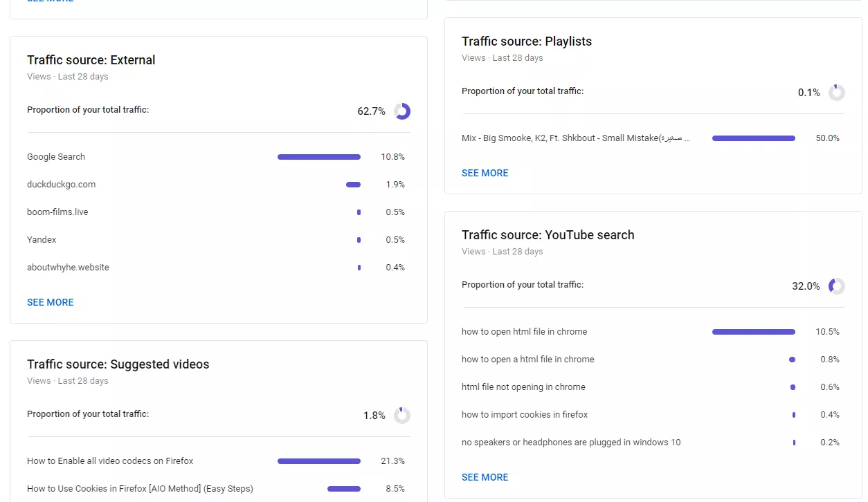
Task: Open SEE MORE in the Playlists card
Action: [485, 173]
